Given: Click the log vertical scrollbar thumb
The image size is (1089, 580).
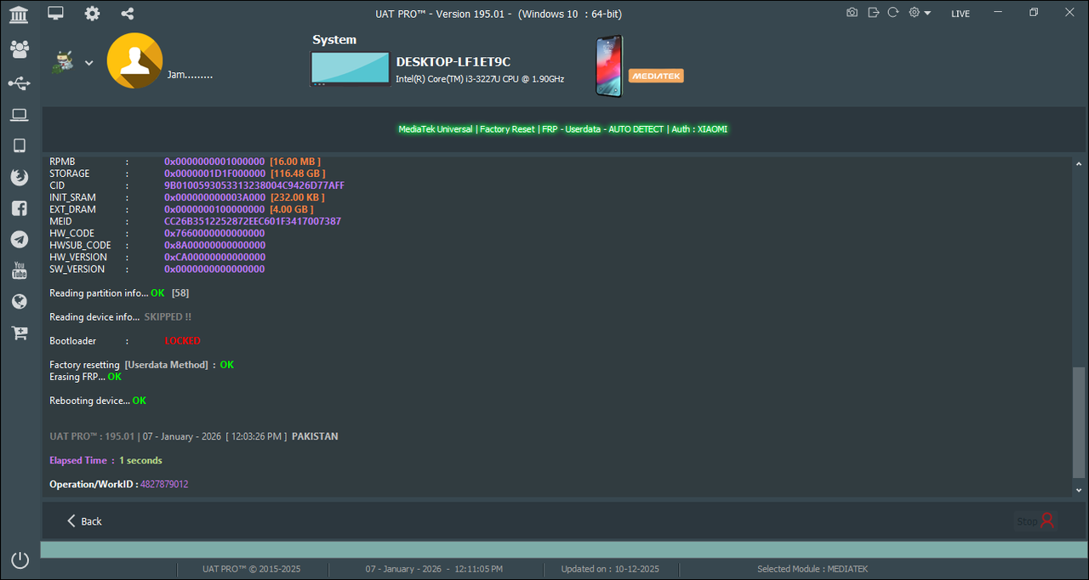Looking at the screenshot, I should click(1079, 423).
